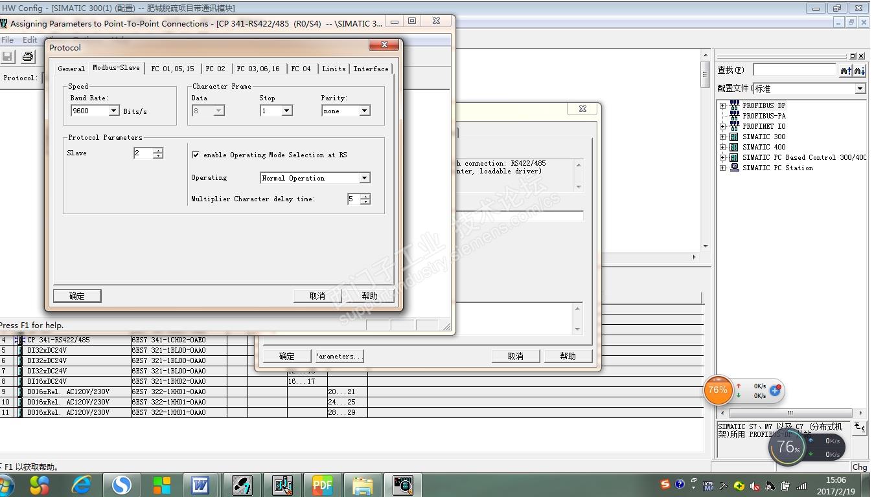Open the file explorer folder in the taskbar

click(362, 485)
